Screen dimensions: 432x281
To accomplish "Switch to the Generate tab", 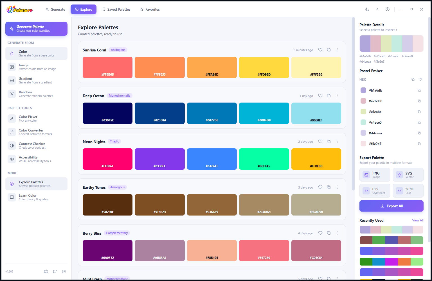I will pos(55,9).
